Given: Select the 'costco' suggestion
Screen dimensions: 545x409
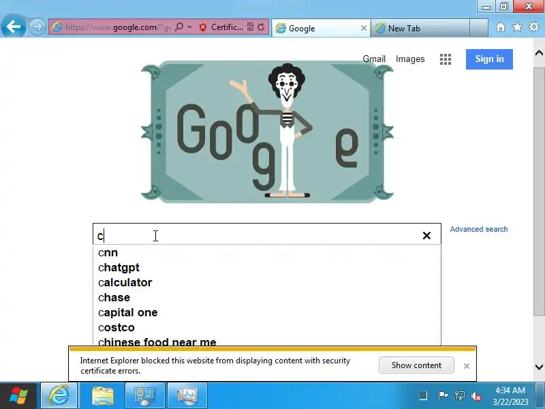Looking at the screenshot, I should point(267,327).
